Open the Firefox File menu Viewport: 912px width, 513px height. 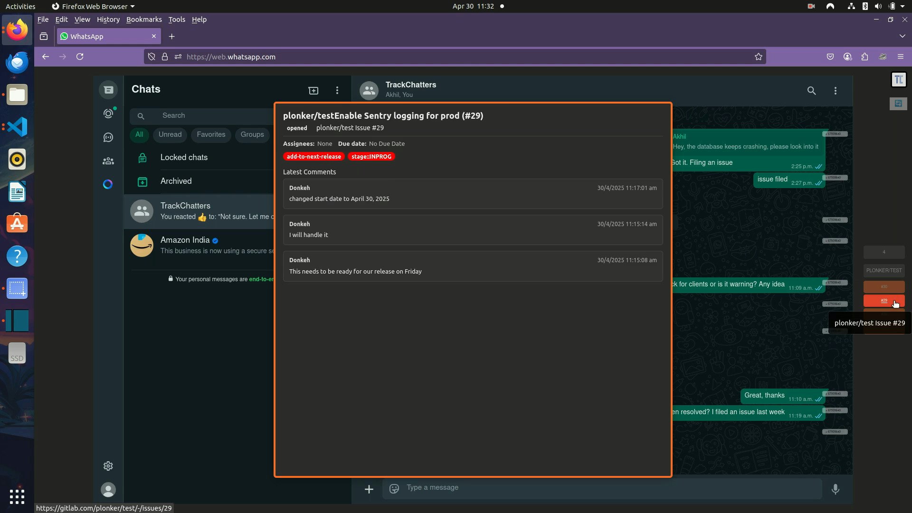[x=43, y=19]
